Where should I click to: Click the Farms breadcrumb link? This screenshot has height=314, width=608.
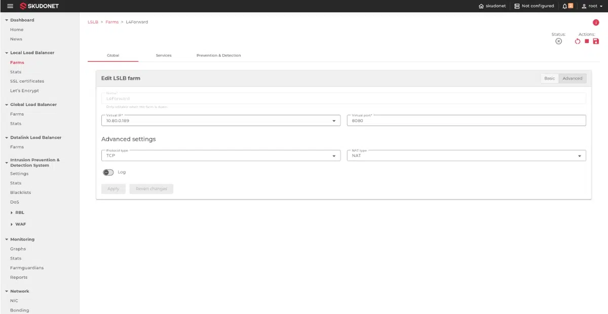112,22
